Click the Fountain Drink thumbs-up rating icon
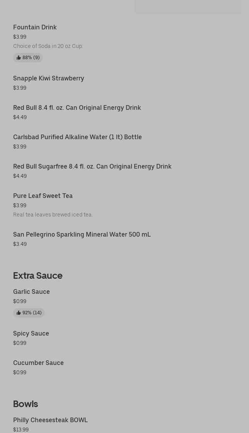249x433 pixels. click(19, 58)
